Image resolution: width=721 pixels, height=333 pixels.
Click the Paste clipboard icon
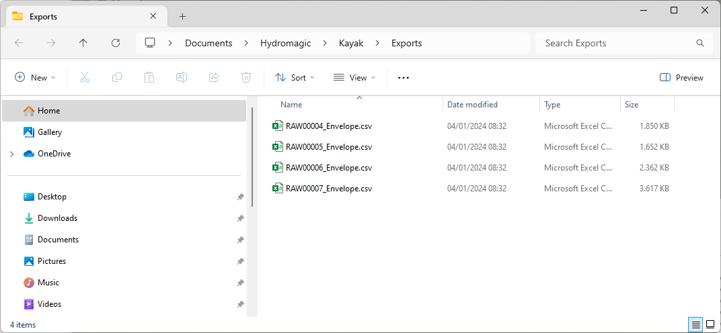(149, 78)
